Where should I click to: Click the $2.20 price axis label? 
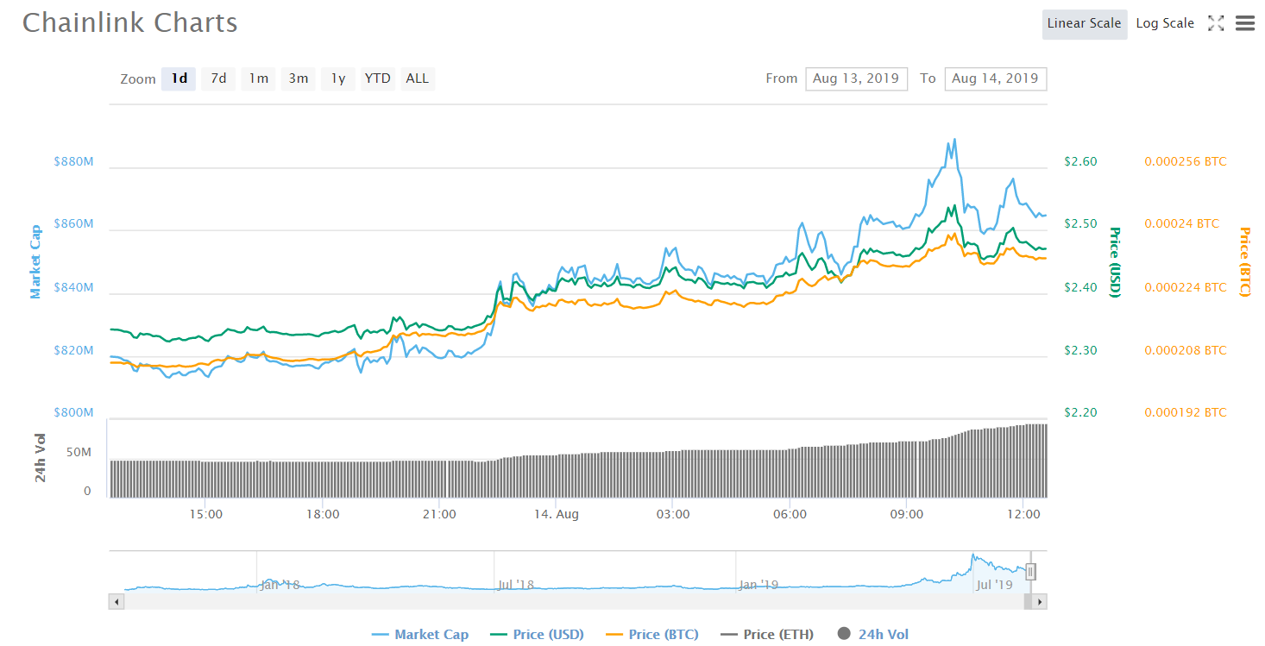click(x=1080, y=412)
